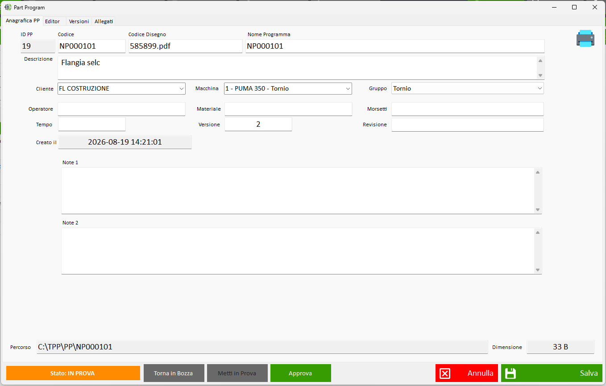Click the Morsetti input field
Image resolution: width=606 pixels, height=386 pixels.
click(468, 109)
